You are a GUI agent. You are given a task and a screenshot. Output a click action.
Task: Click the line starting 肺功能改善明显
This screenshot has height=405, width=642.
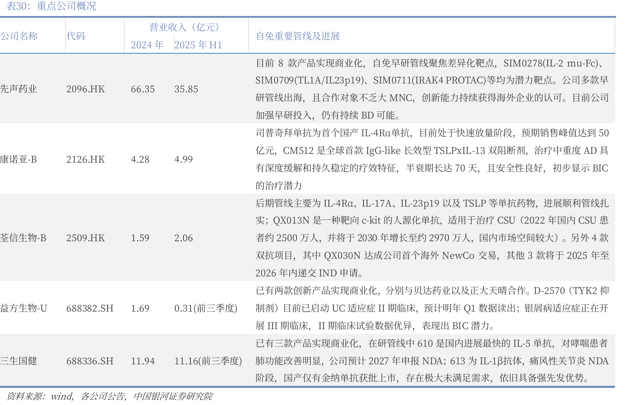(x=432, y=361)
